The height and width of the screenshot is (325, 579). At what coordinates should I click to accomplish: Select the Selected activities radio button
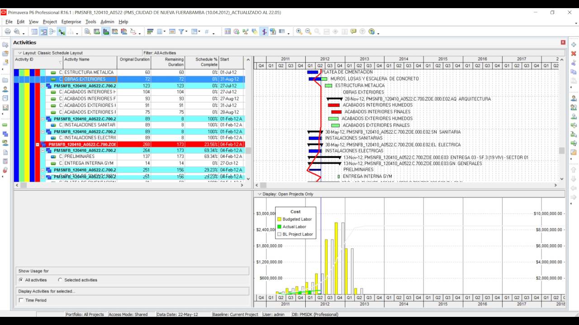click(60, 280)
